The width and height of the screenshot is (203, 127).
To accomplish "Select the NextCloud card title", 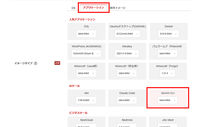I will tap(87, 120).
